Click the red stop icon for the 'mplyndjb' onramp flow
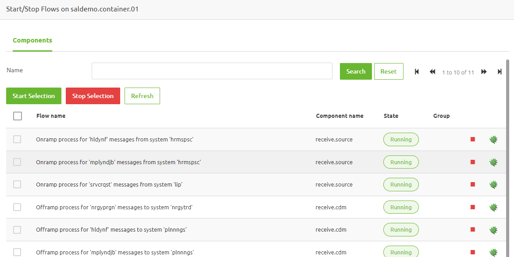 pyautogui.click(x=472, y=162)
